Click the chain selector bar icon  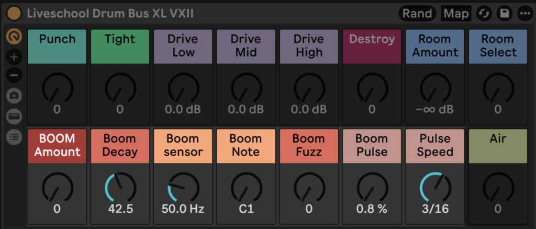(x=14, y=117)
